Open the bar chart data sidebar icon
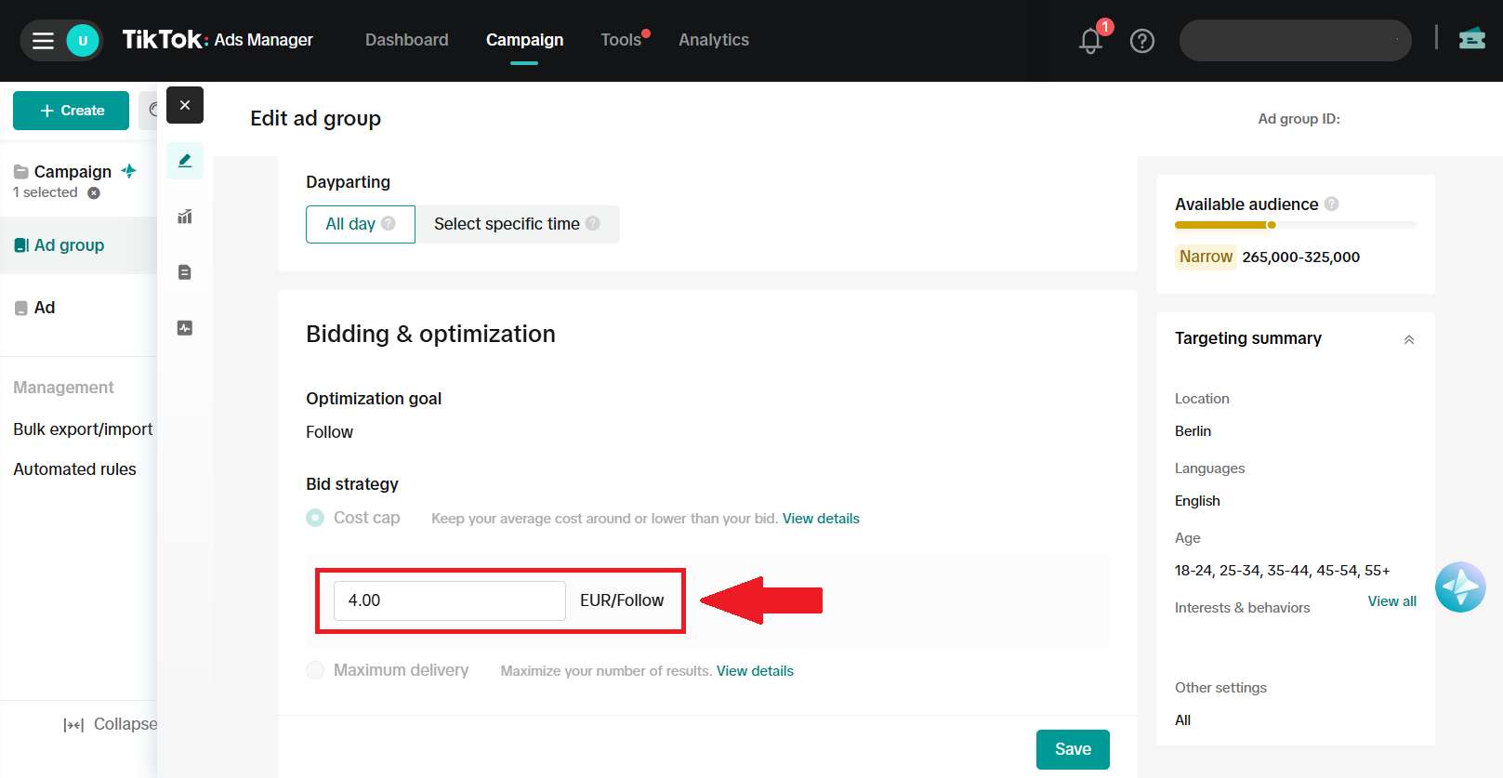The width and height of the screenshot is (1503, 778). click(185, 217)
